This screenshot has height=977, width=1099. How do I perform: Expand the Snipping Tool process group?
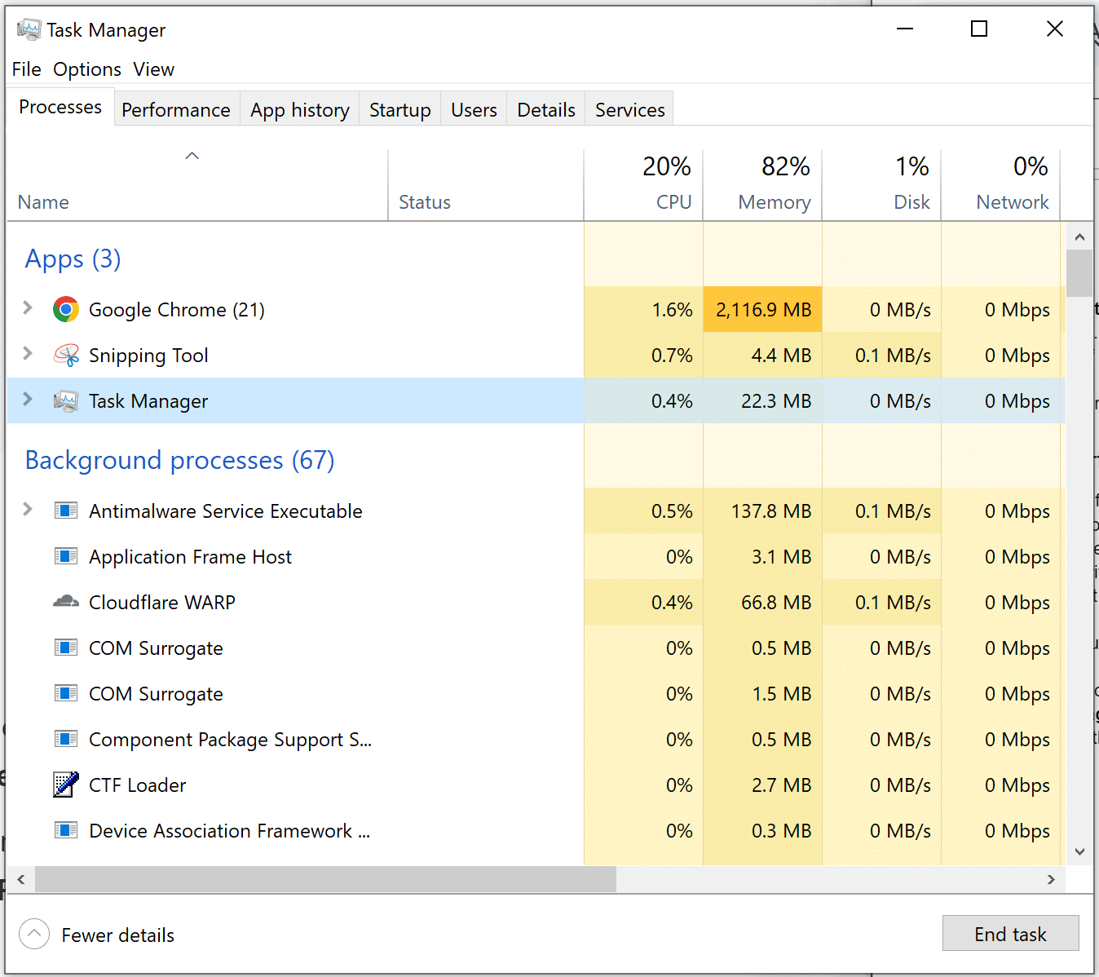point(28,354)
